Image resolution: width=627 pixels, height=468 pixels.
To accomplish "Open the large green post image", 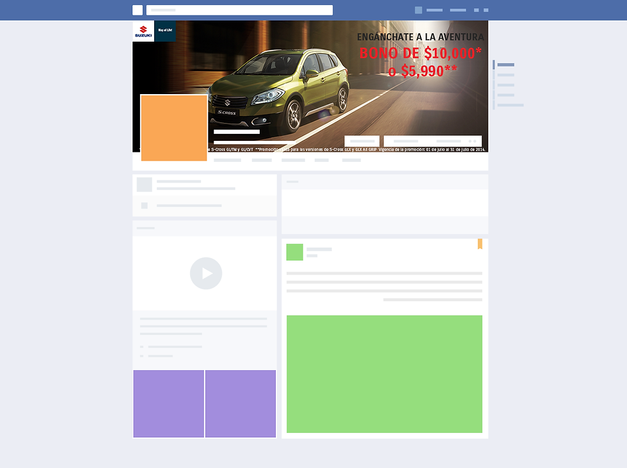I will click(385, 374).
